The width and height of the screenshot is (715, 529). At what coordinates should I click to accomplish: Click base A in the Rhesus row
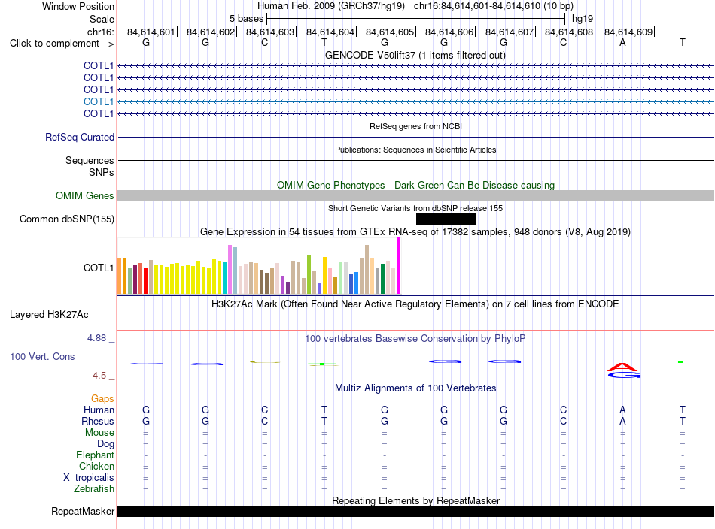coord(622,422)
